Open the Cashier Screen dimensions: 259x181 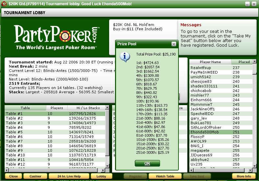[x=35, y=176]
